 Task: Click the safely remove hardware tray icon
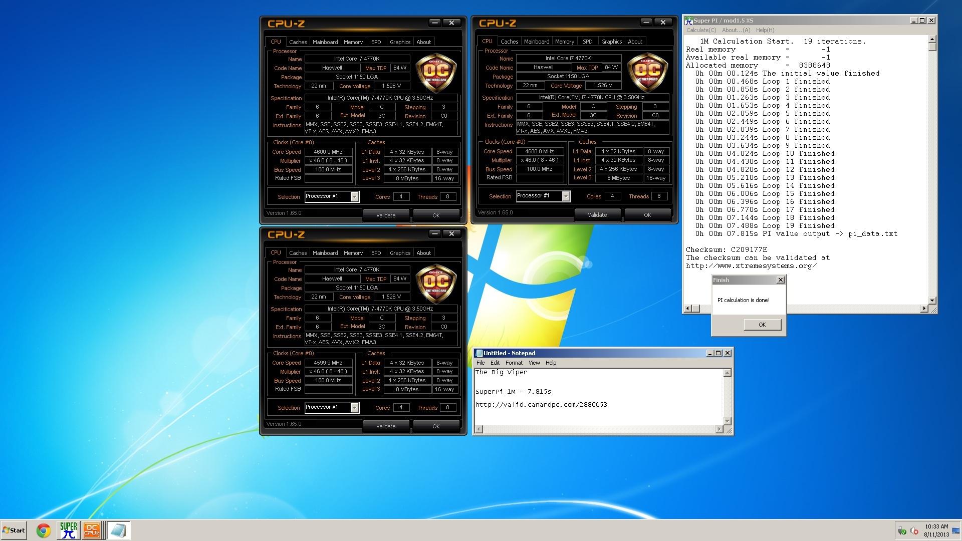pos(902,530)
